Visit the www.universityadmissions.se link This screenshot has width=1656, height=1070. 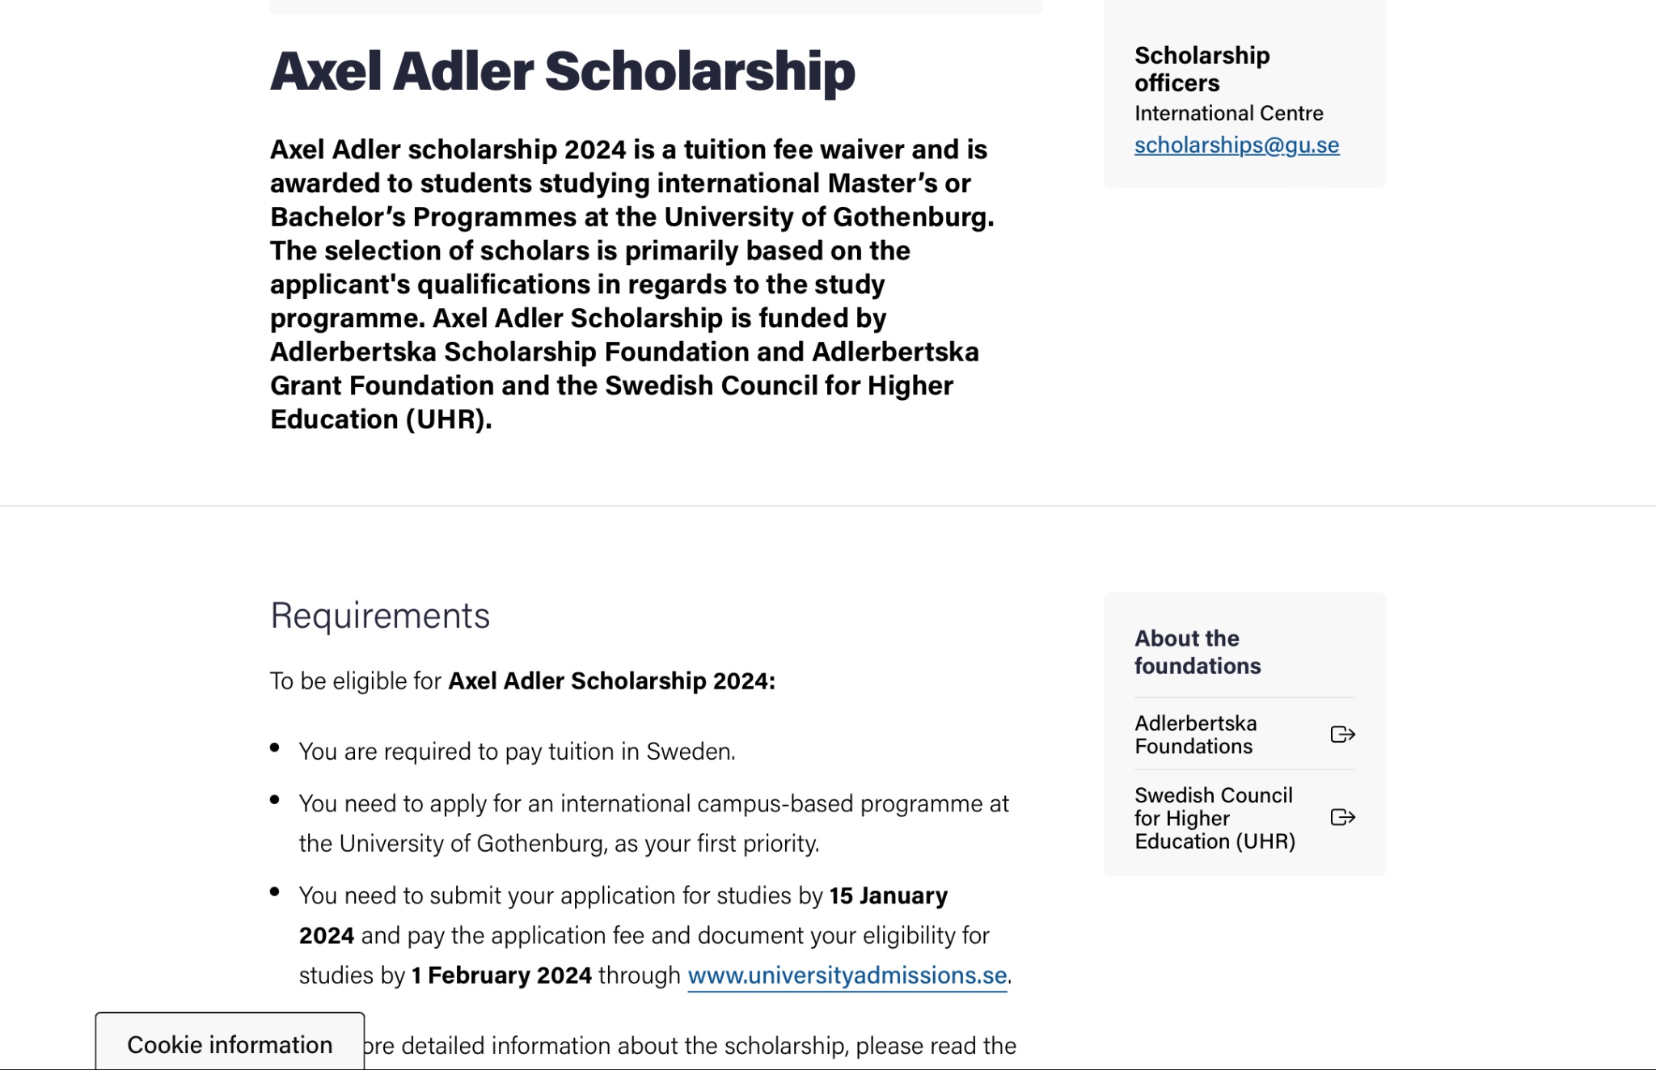(847, 975)
